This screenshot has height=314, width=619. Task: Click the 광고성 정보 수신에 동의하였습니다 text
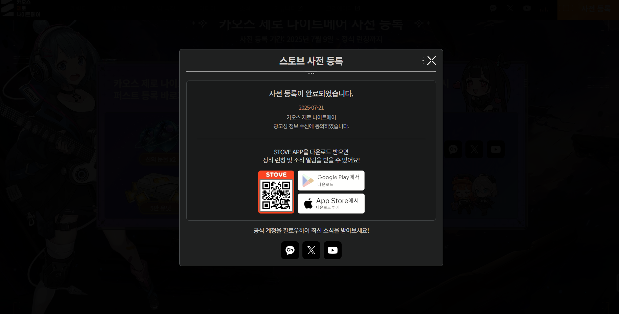pyautogui.click(x=311, y=126)
